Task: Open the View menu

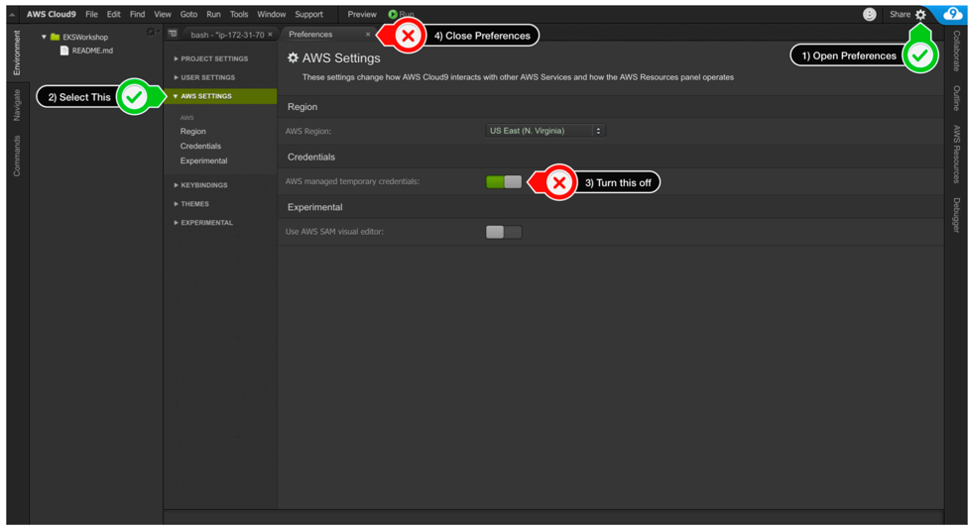Action: 163,14
